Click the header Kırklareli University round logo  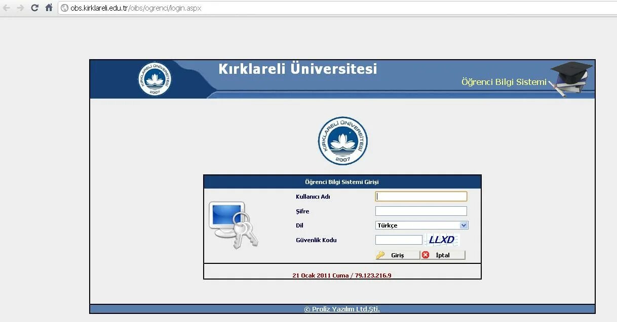[x=155, y=80]
